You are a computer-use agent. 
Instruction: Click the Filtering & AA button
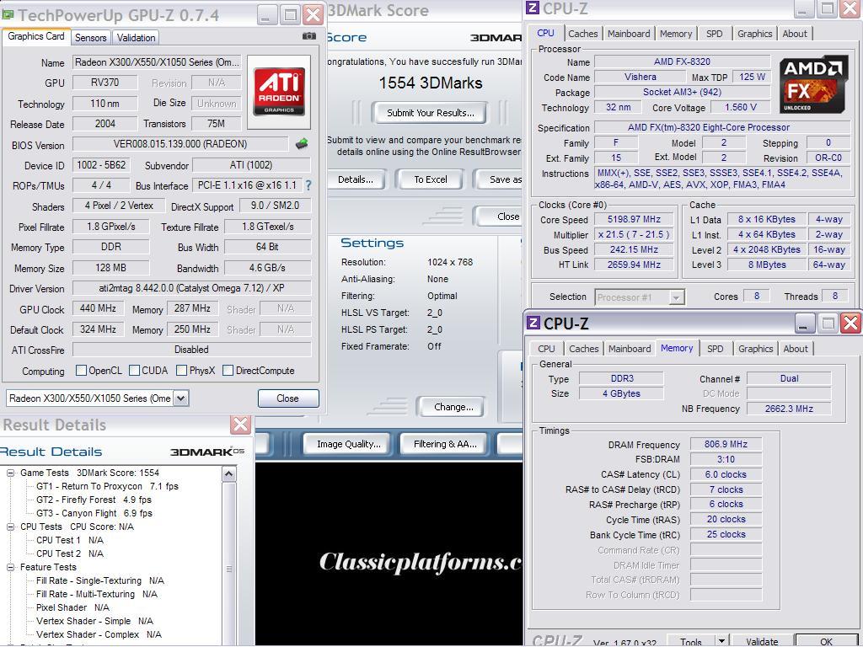tap(445, 444)
